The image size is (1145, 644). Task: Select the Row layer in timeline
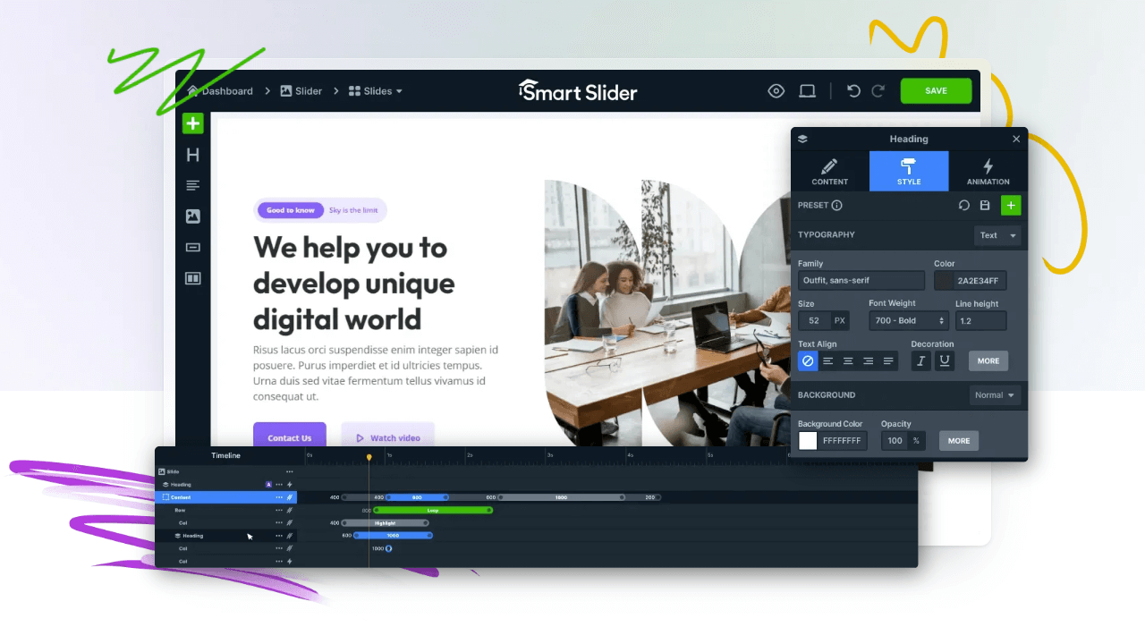point(226,510)
